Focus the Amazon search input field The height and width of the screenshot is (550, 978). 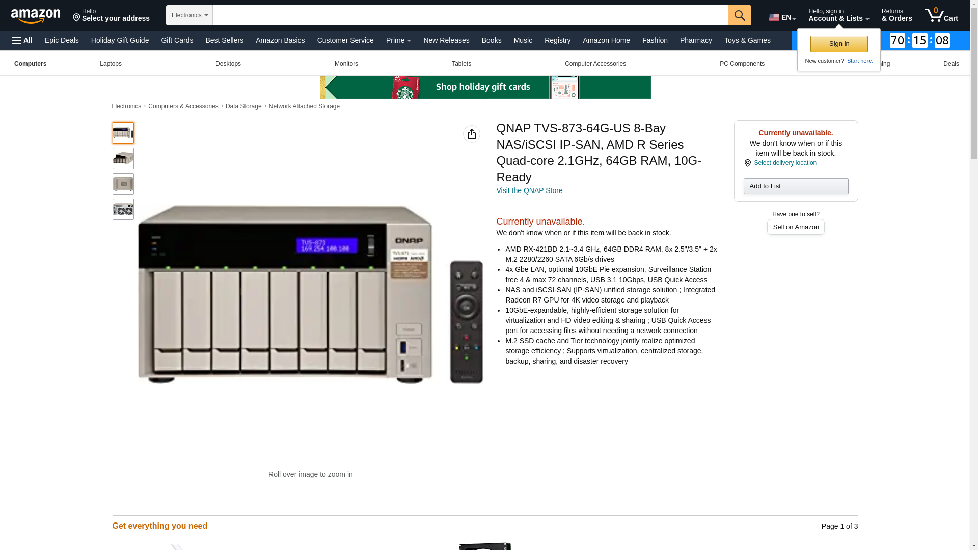click(x=470, y=15)
